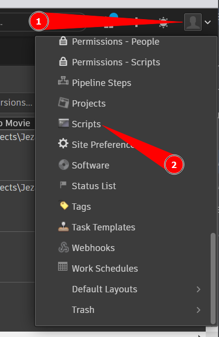Viewport: 219px width, 337px height.
Task: Click the Scripts menu label
Action: tap(86, 124)
